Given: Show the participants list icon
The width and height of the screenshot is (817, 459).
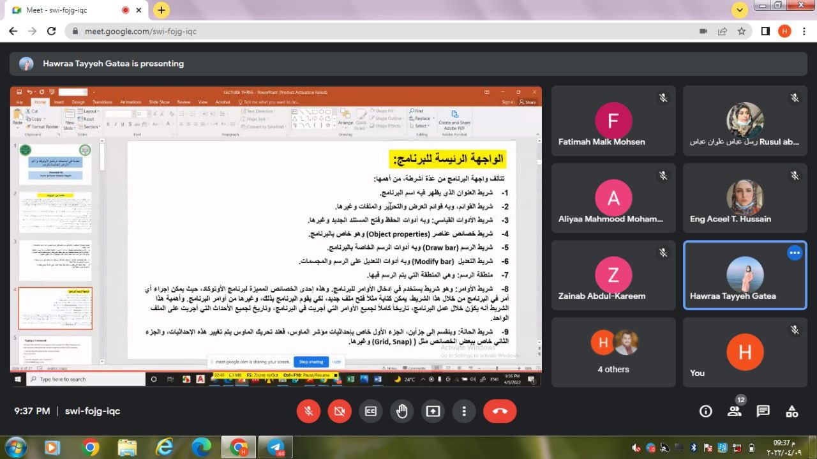Looking at the screenshot, I should pyautogui.click(x=735, y=411).
